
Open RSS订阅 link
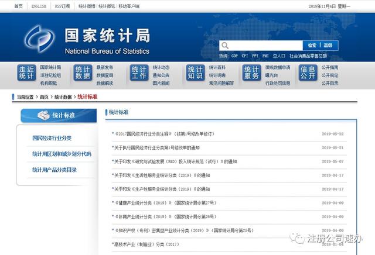pos(62,6)
